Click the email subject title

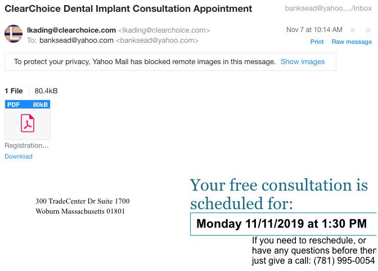pyautogui.click(x=128, y=9)
